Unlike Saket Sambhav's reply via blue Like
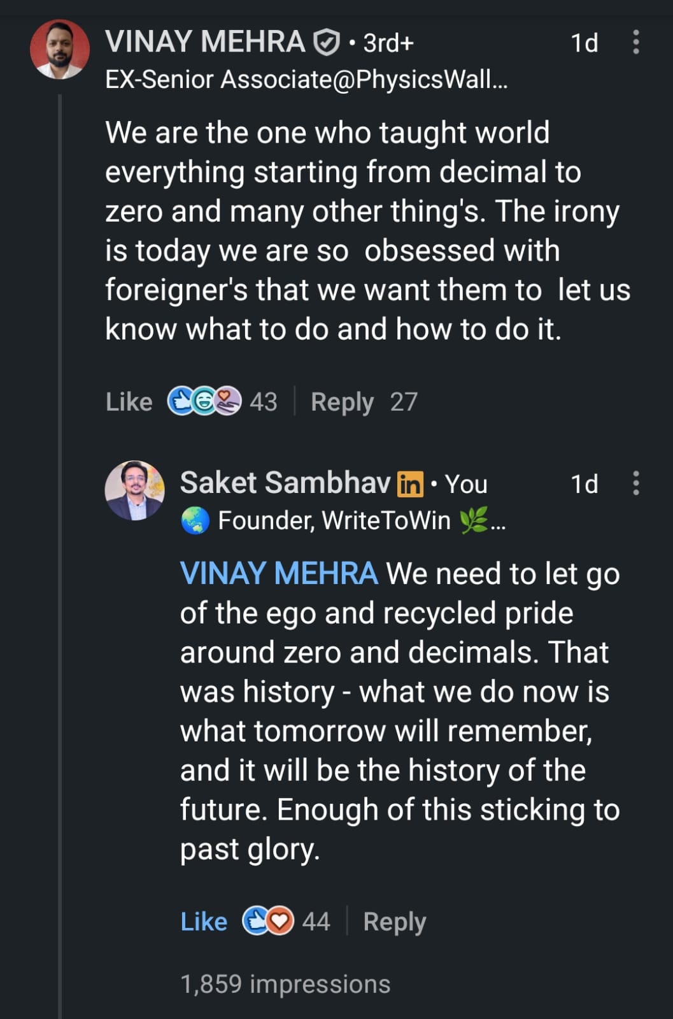The width and height of the screenshot is (673, 1019). 204,922
